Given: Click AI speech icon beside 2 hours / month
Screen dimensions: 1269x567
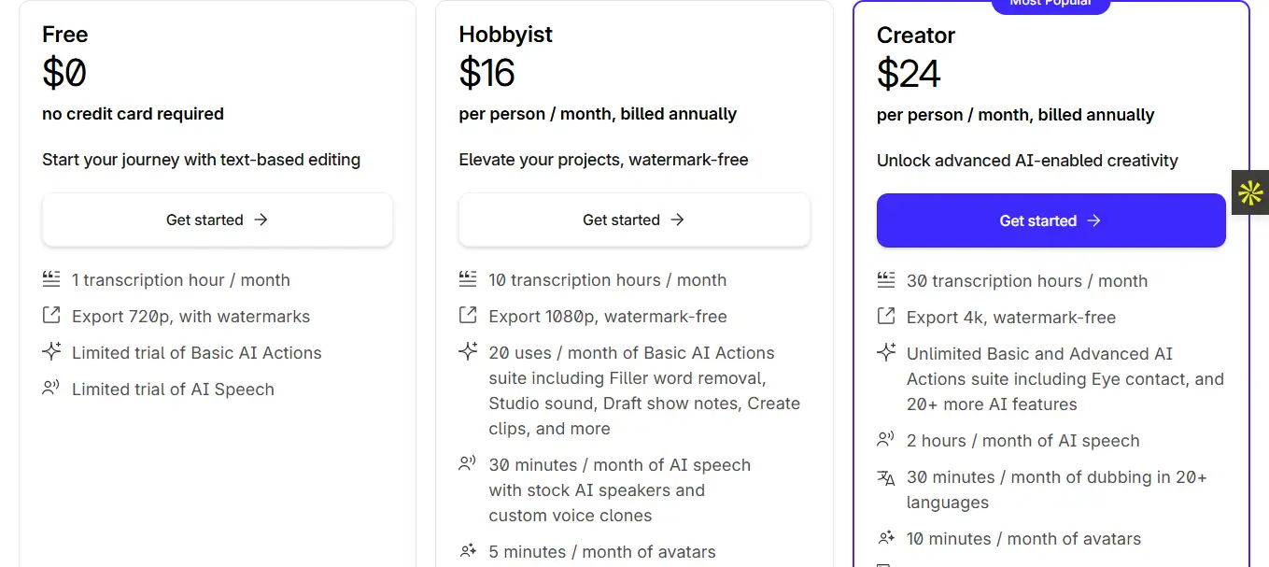Looking at the screenshot, I should point(886,440).
